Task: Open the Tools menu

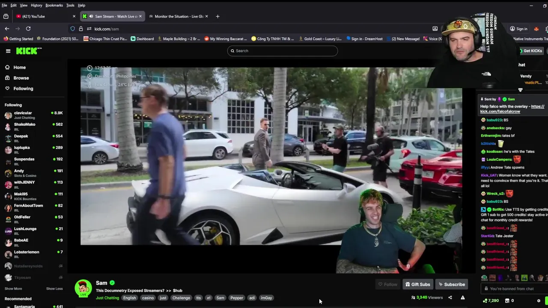Action: click(70, 5)
